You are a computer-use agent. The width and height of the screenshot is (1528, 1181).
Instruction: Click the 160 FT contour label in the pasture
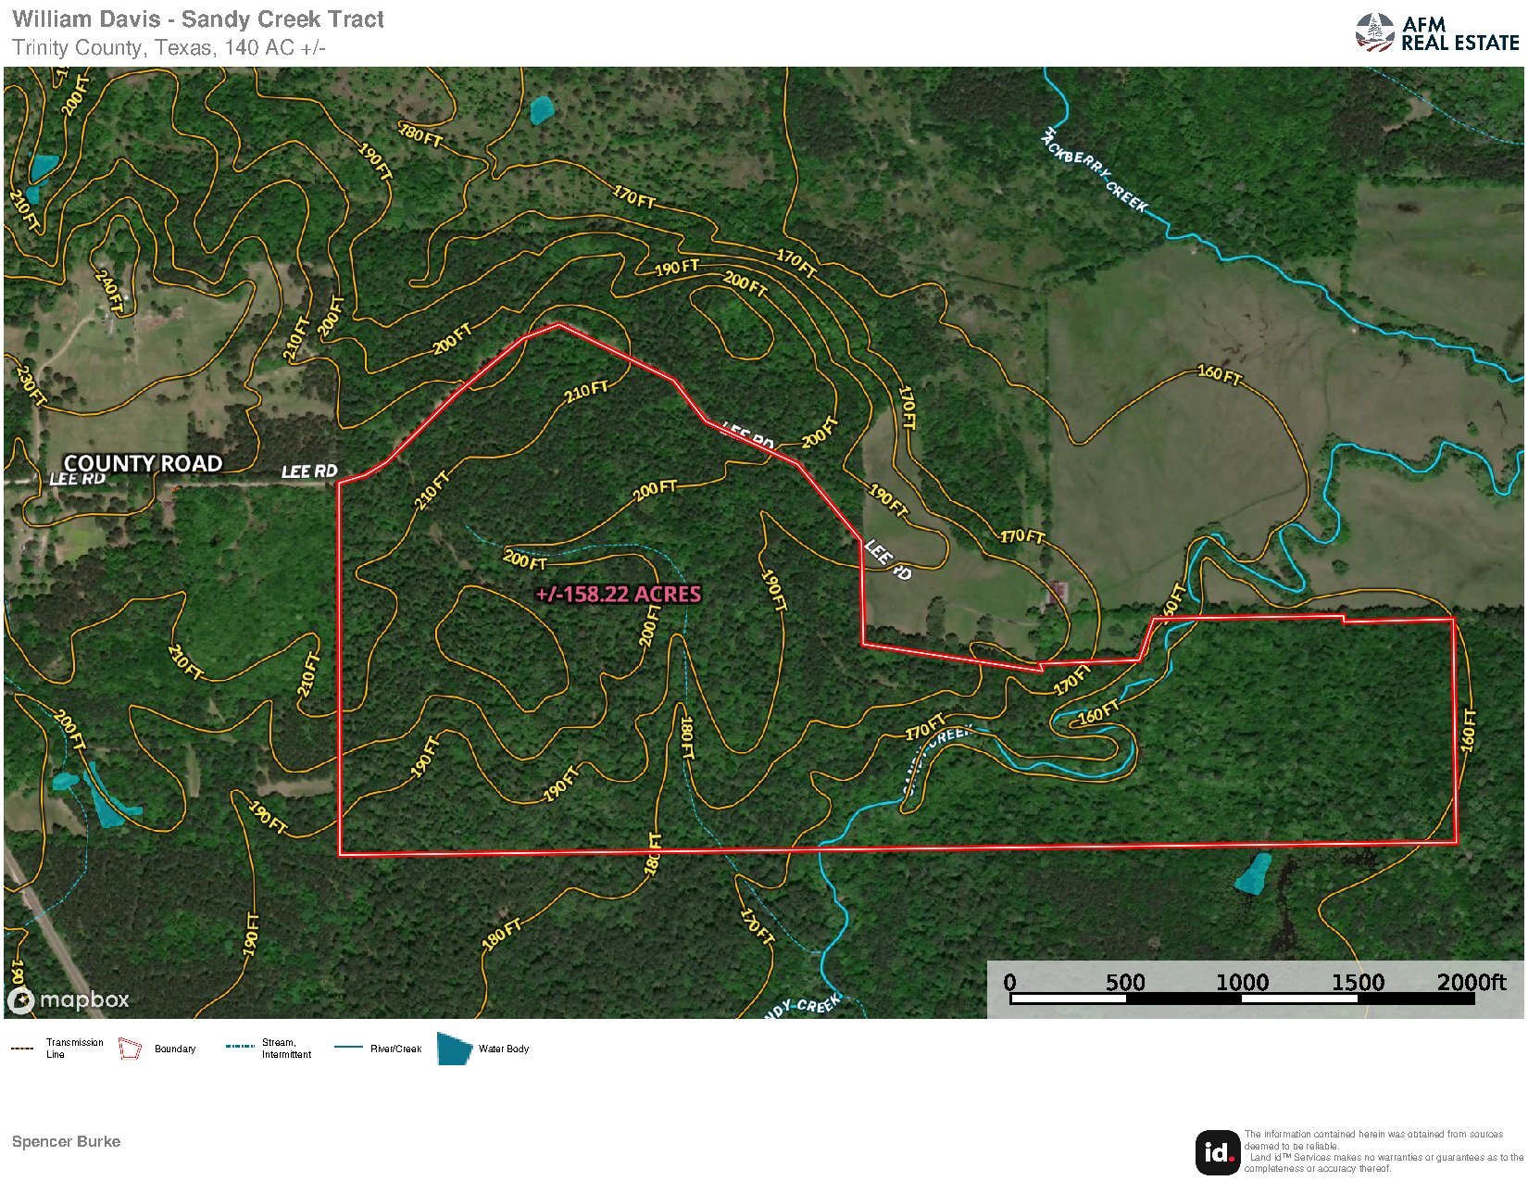1219,374
